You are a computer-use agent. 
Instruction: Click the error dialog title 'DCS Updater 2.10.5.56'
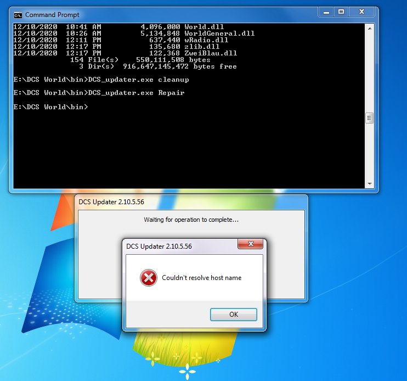click(x=159, y=246)
